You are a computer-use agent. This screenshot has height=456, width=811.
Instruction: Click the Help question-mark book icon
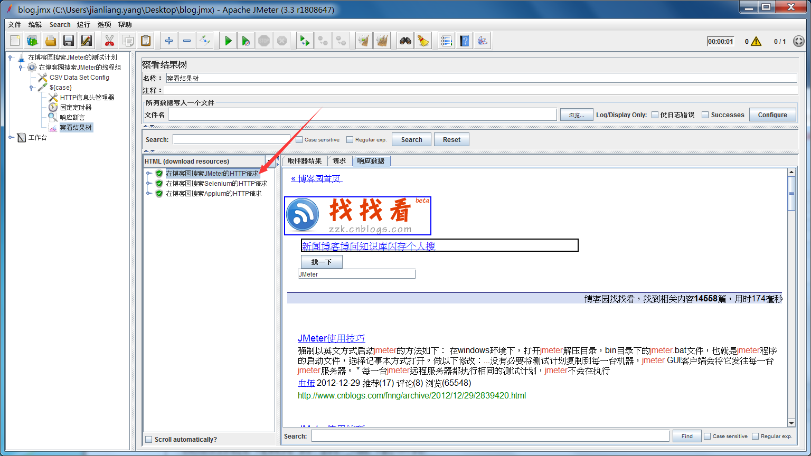point(464,41)
